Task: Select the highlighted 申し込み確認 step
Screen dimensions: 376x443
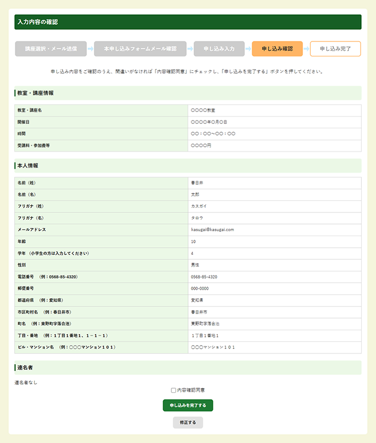Action: (x=277, y=49)
